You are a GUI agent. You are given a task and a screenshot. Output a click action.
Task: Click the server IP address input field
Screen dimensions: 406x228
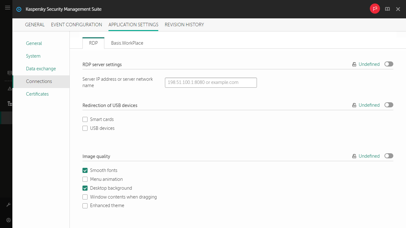pos(211,82)
